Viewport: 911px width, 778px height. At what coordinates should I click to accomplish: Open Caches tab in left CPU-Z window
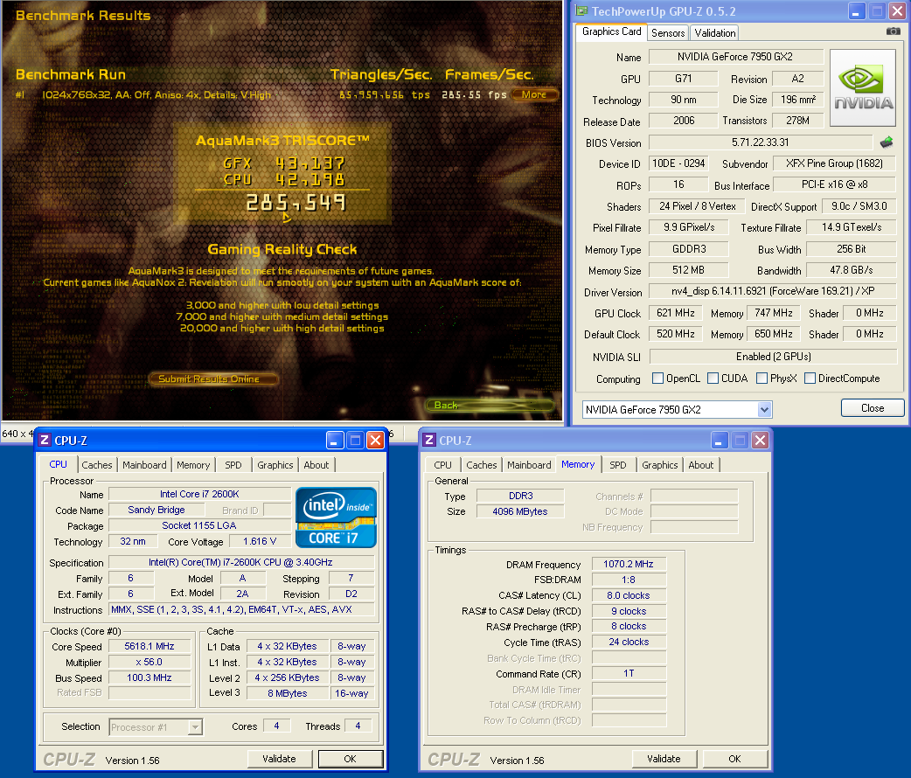[96, 465]
